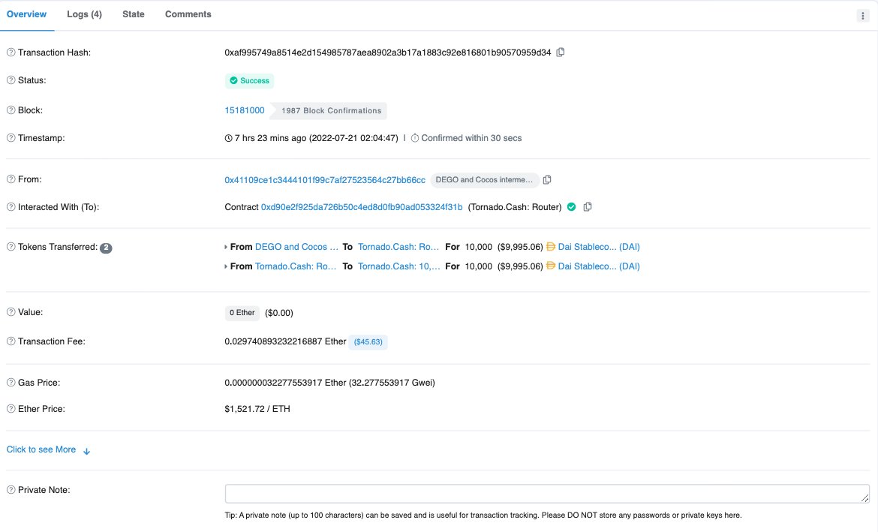The width and height of the screenshot is (878, 532).
Task: Click the 1987 Block Confirmations badge
Action: click(328, 110)
